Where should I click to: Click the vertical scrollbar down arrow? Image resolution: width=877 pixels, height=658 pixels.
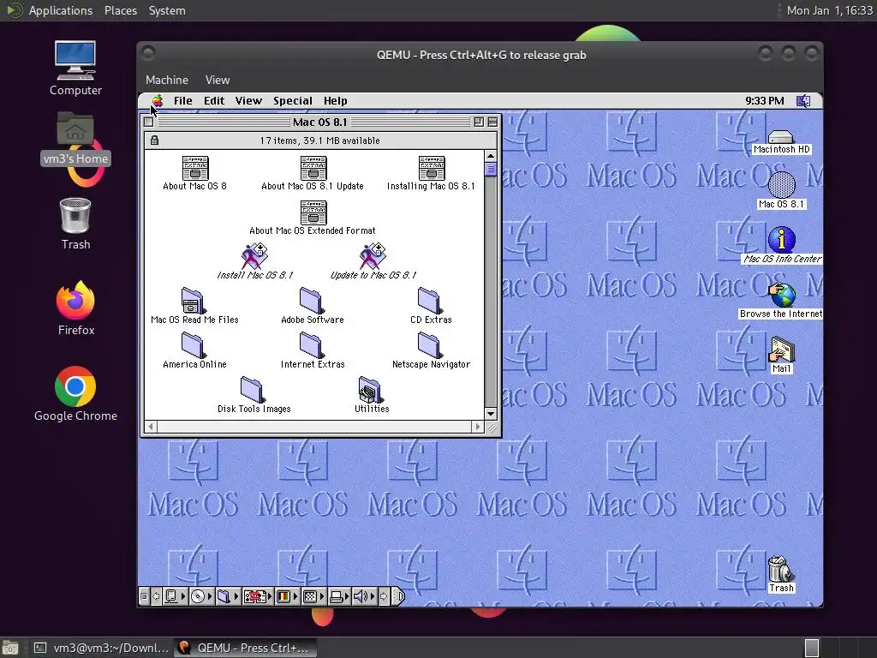click(491, 414)
